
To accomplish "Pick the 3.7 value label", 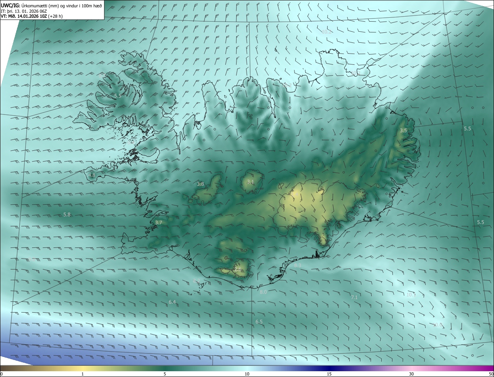I will (159, 223).
